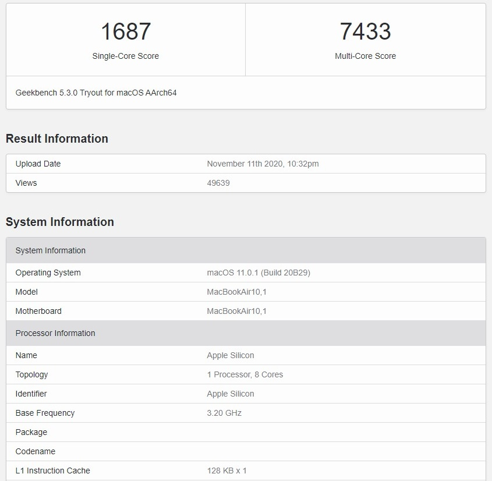Select the macOS 11.0.1 build value

click(x=259, y=273)
